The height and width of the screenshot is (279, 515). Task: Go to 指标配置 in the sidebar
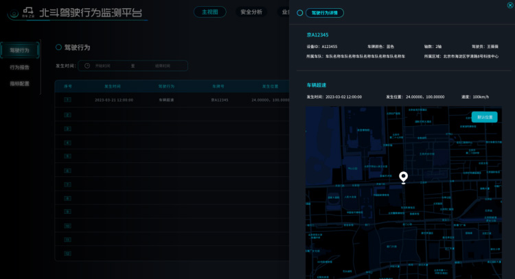pyautogui.click(x=20, y=84)
